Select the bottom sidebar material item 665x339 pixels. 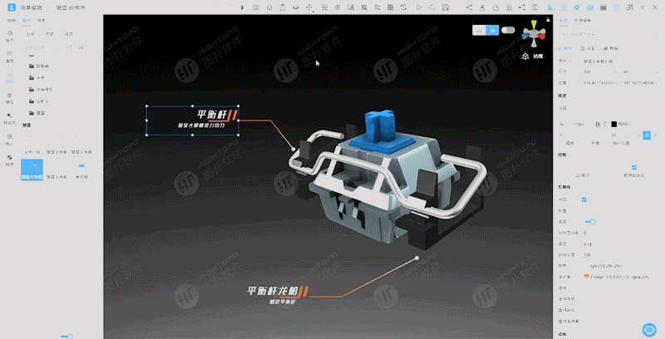click(x=9, y=160)
